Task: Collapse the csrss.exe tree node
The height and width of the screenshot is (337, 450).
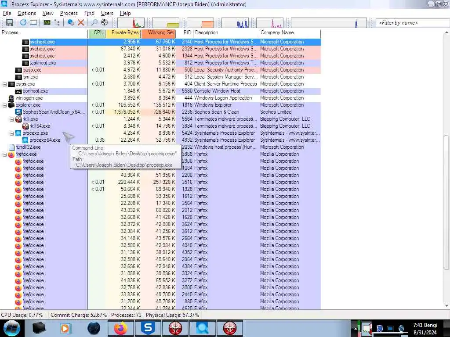Action: point(4,84)
